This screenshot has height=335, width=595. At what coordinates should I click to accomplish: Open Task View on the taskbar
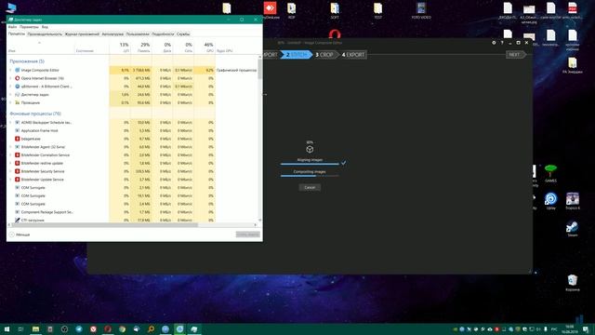tap(20, 328)
